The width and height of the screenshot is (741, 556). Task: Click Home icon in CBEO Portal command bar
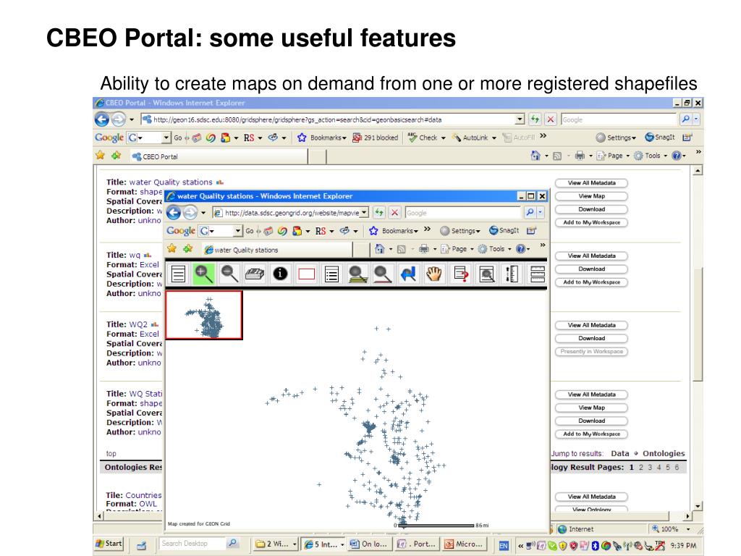tap(535, 156)
